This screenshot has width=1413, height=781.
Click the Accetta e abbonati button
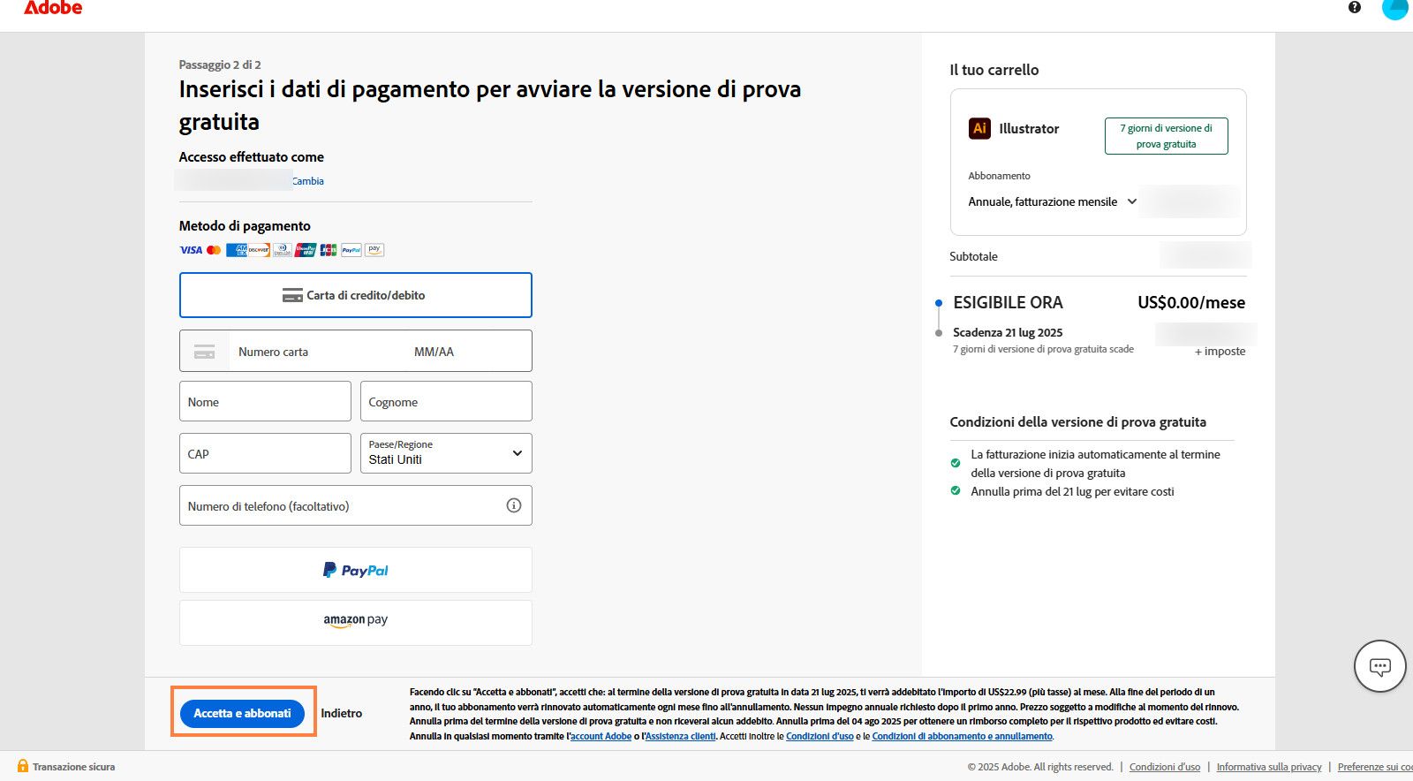pyautogui.click(x=243, y=713)
